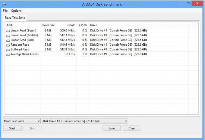
Task: Click the disabled Stop button
Action: [32, 128]
